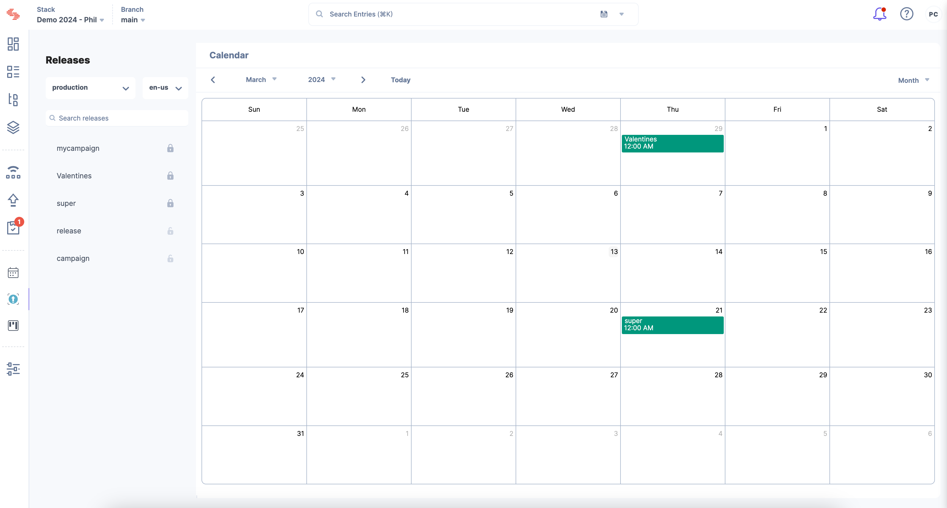Screen dimensions: 947x508
Task: Open the Settings sliders icon
Action: (x=13, y=369)
